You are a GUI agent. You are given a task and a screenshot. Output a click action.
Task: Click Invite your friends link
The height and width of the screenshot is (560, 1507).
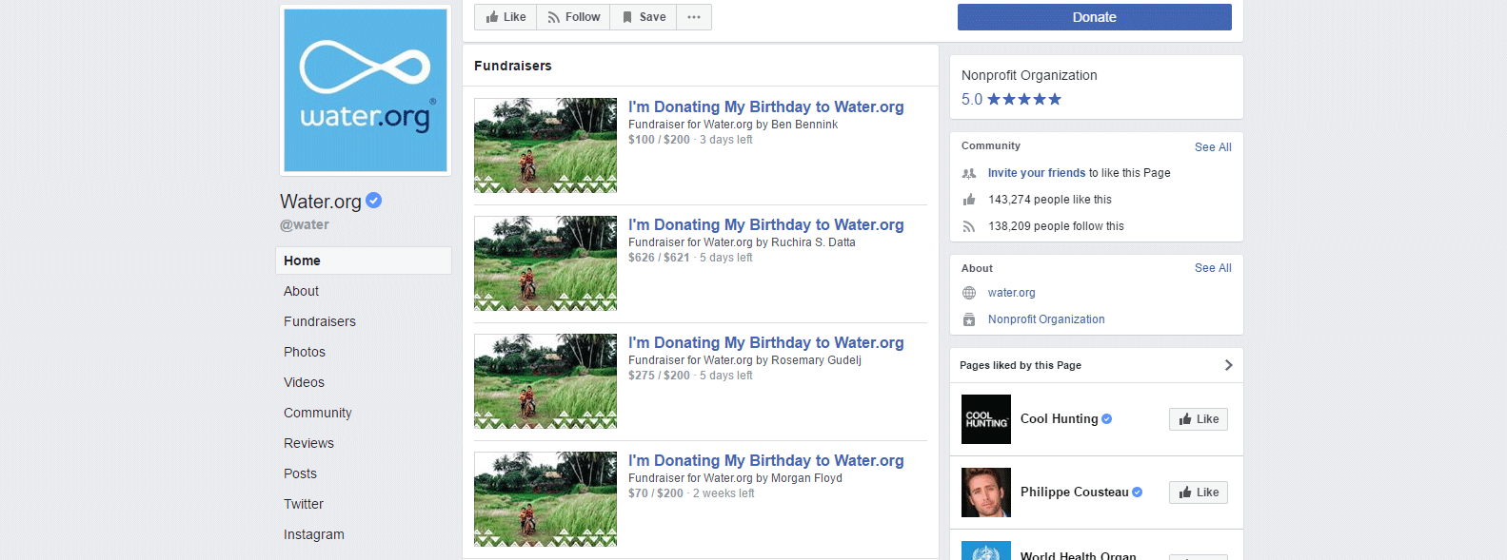[1037, 173]
